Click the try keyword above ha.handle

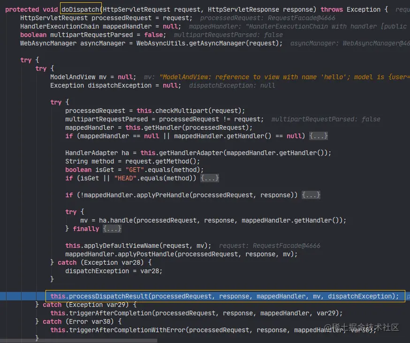click(x=71, y=212)
